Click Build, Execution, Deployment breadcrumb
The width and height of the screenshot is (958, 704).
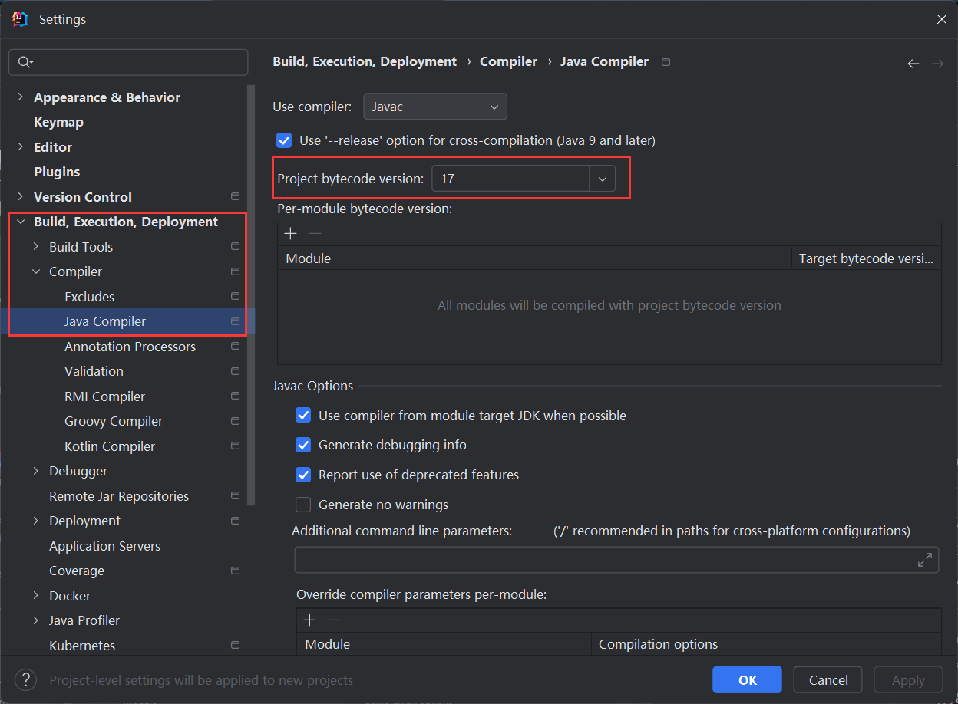365,61
